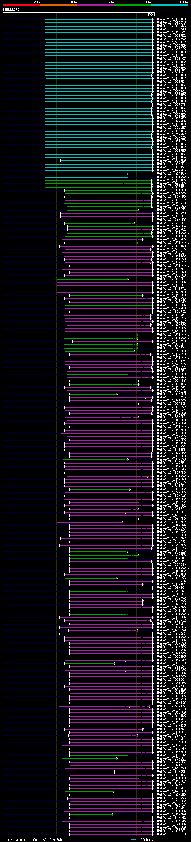
Task: Click the UniRef100_B8L4N8 label
Action: (171, 246)
